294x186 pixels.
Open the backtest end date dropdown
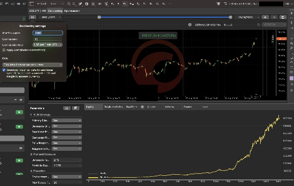coord(247,17)
